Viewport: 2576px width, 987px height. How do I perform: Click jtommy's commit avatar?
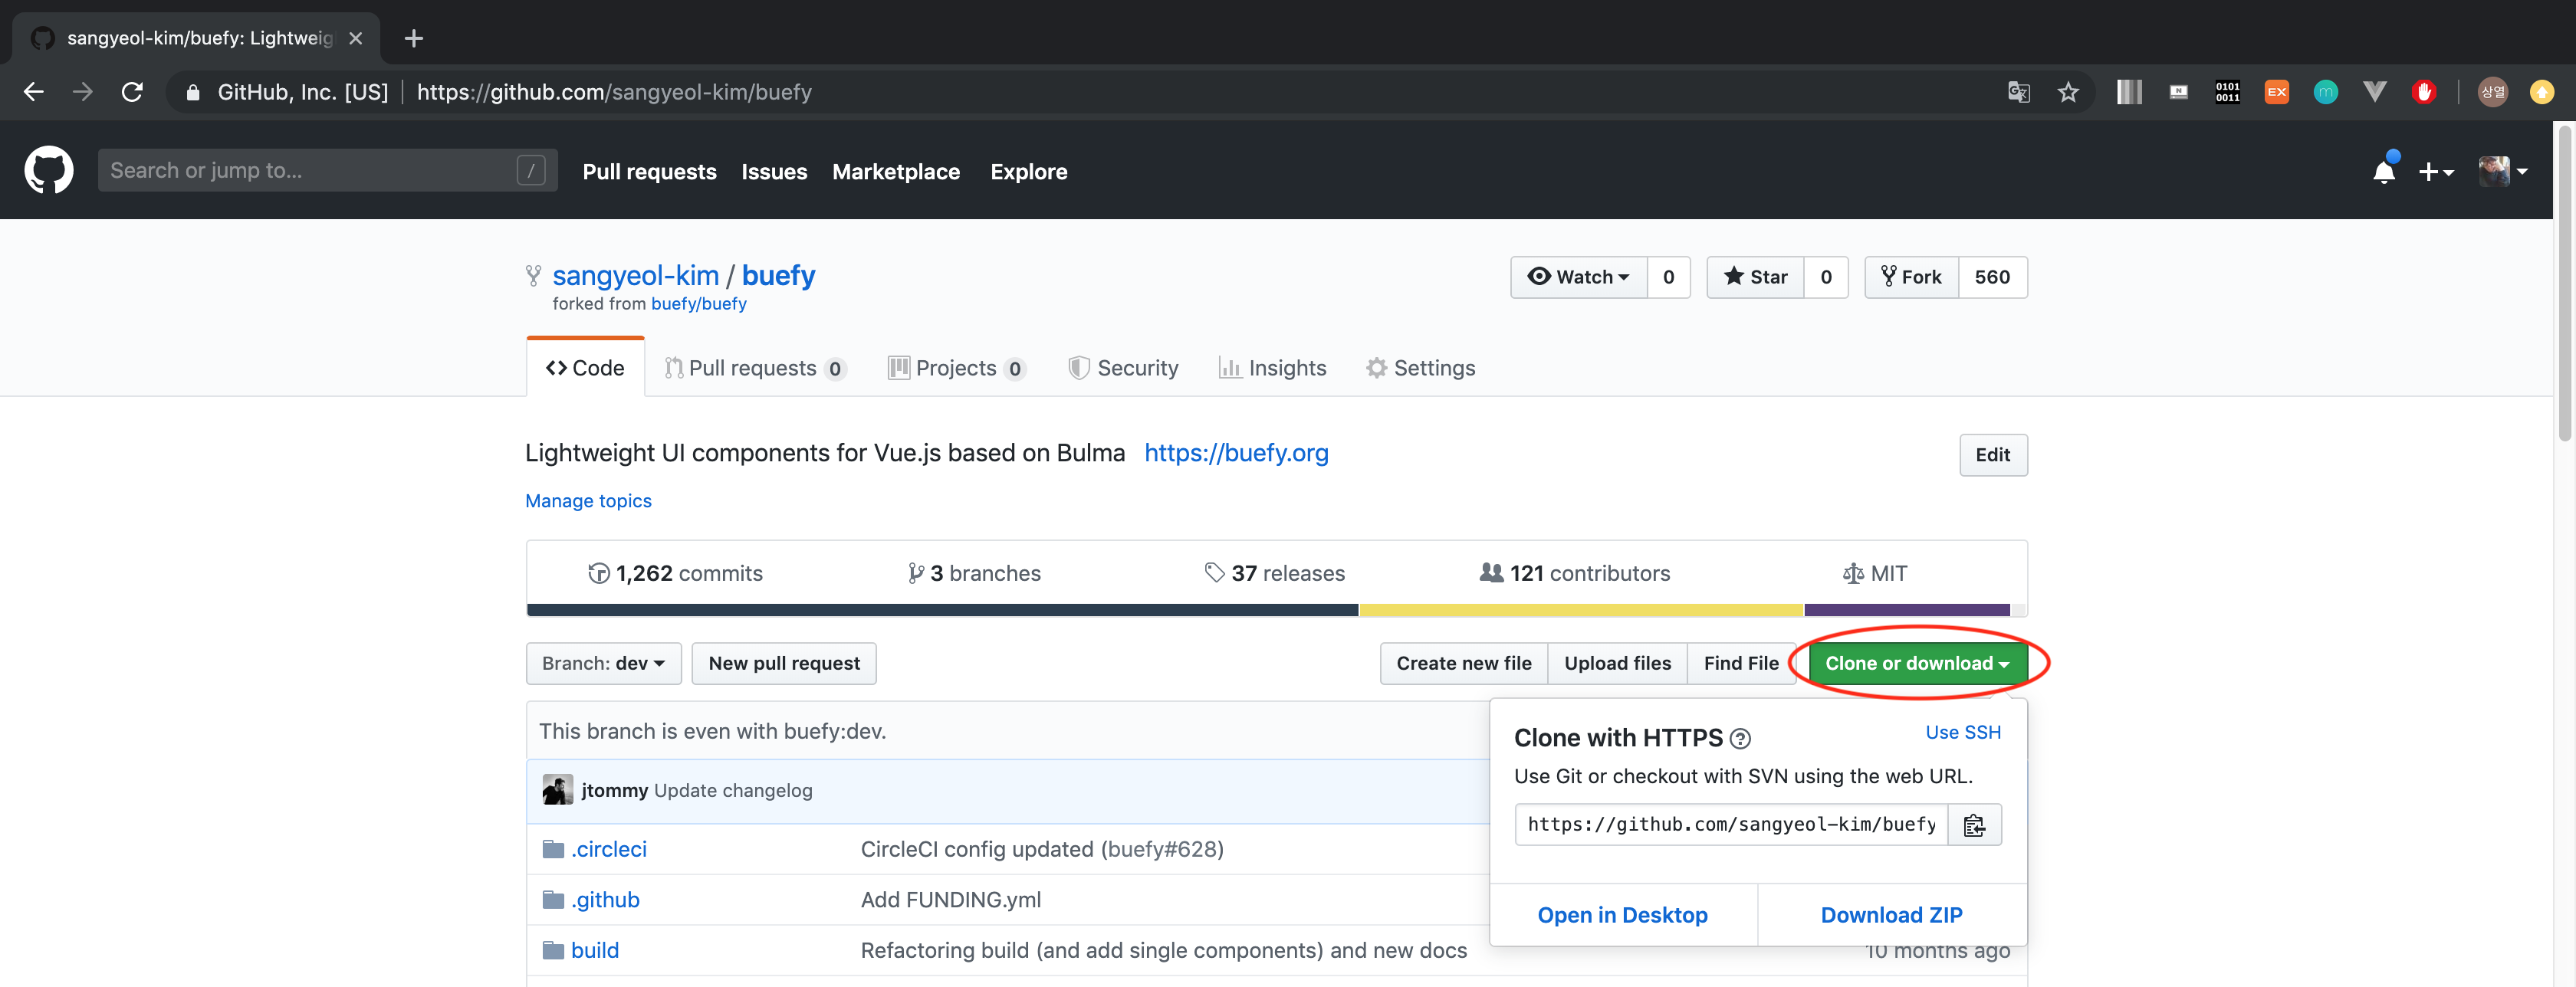[557, 790]
